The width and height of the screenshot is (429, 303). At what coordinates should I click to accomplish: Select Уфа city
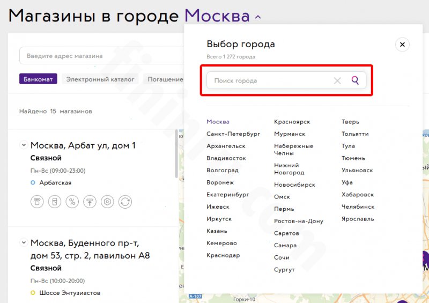coord(347,182)
